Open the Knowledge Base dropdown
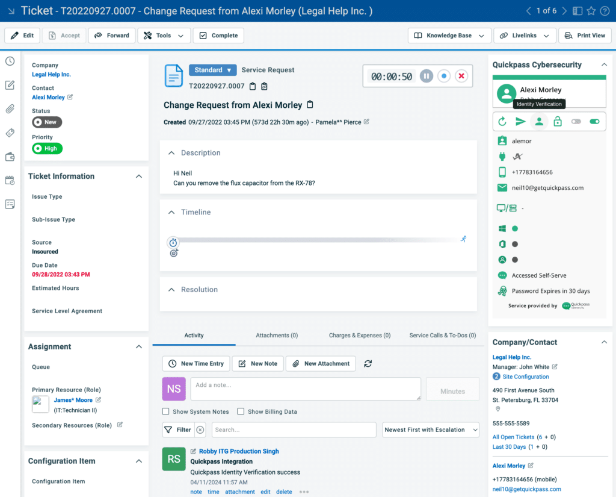Screen dimensions: 616x497 pyautogui.click(x=449, y=36)
